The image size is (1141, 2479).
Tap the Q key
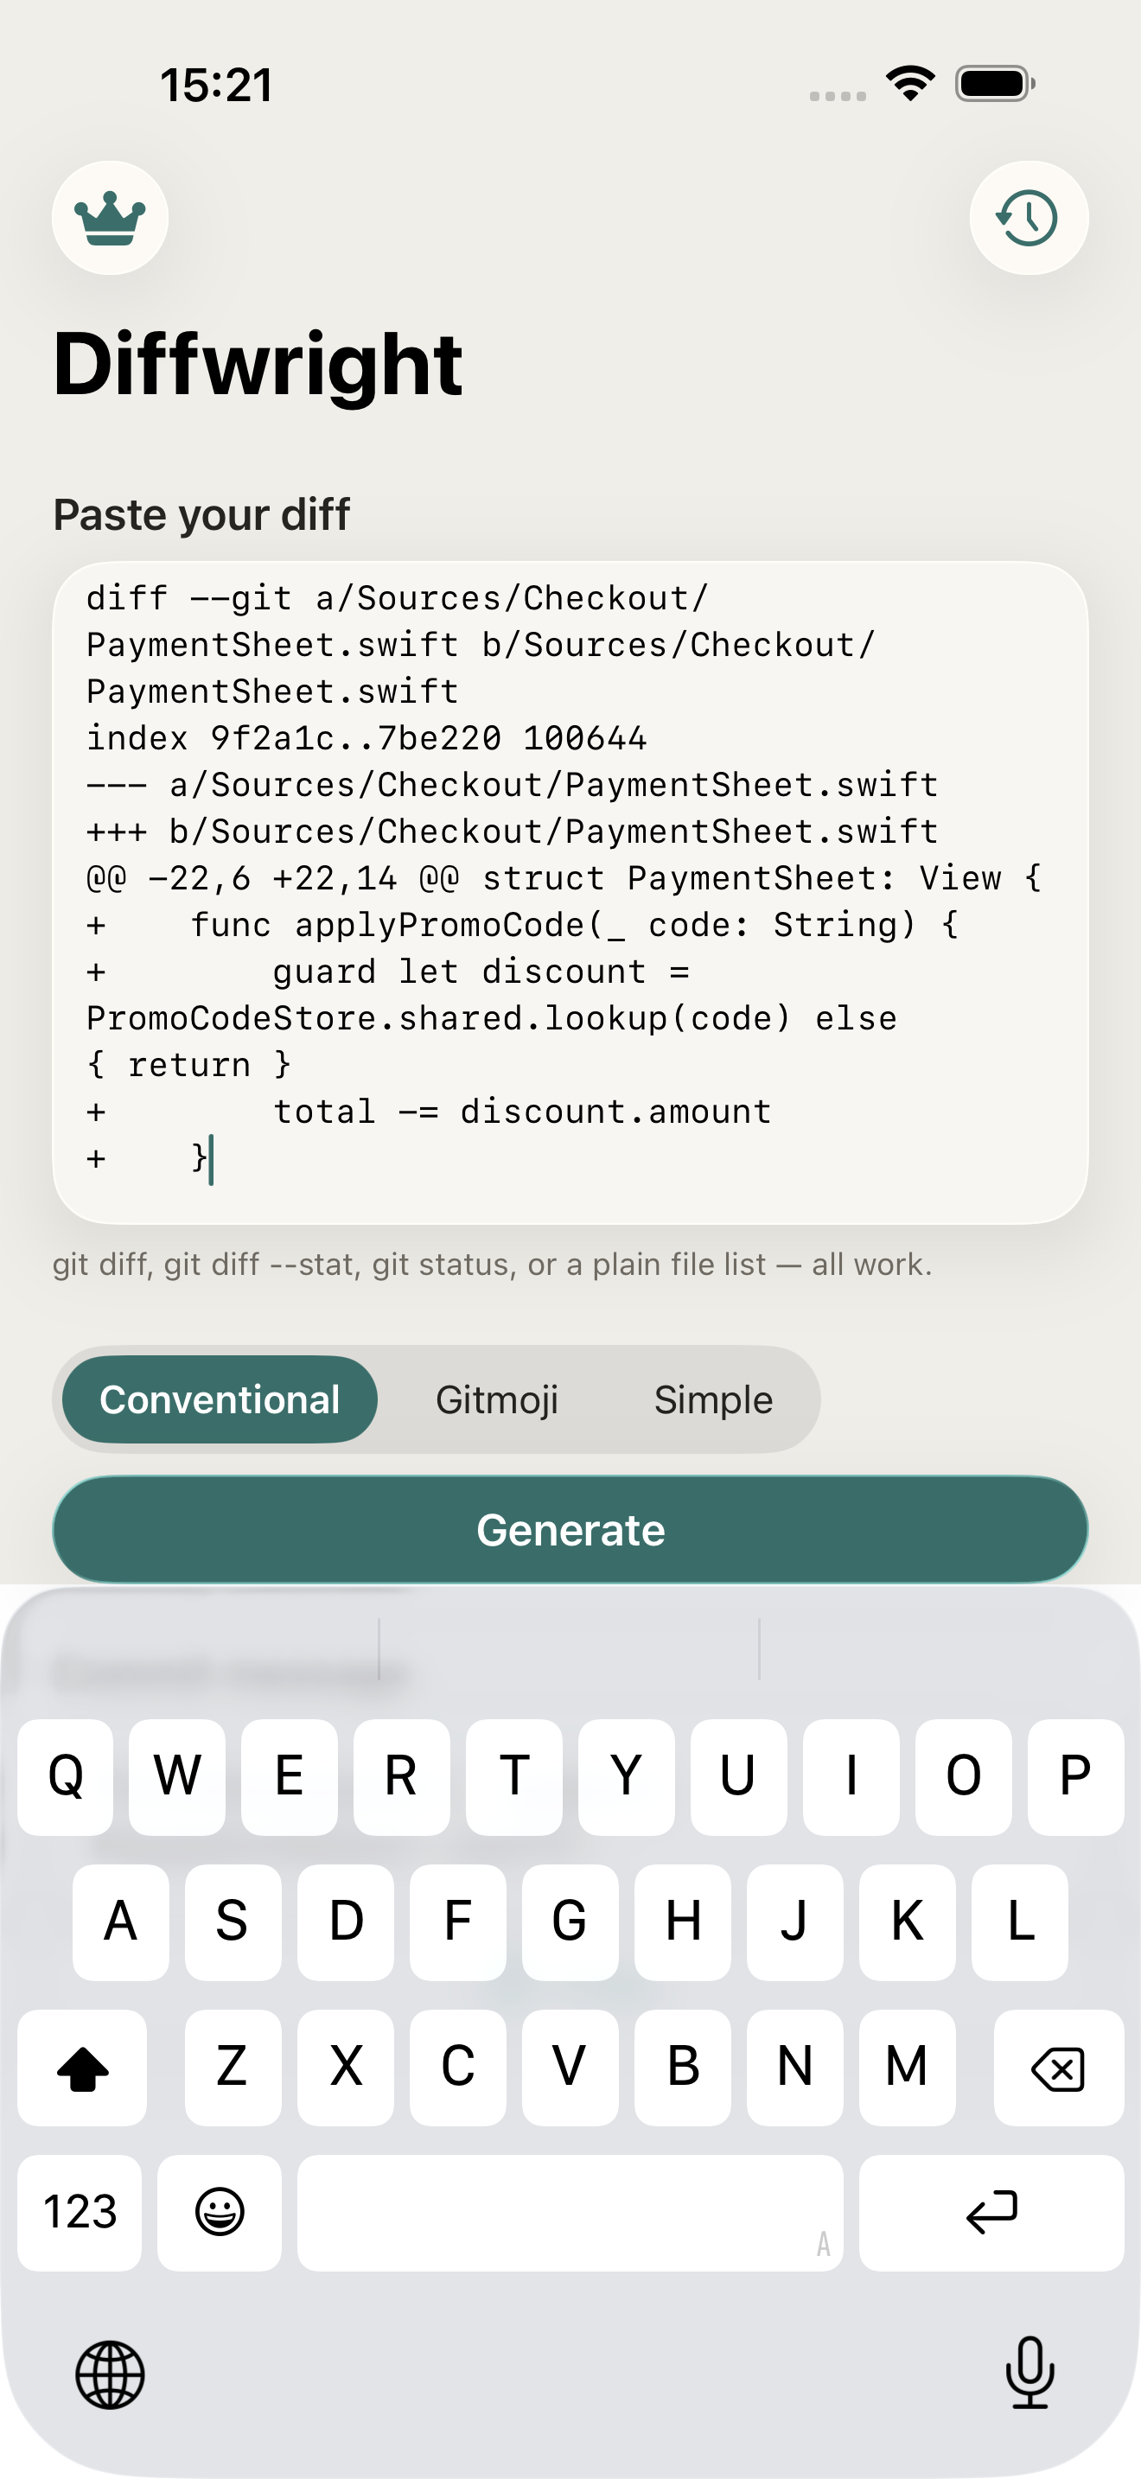point(66,1776)
